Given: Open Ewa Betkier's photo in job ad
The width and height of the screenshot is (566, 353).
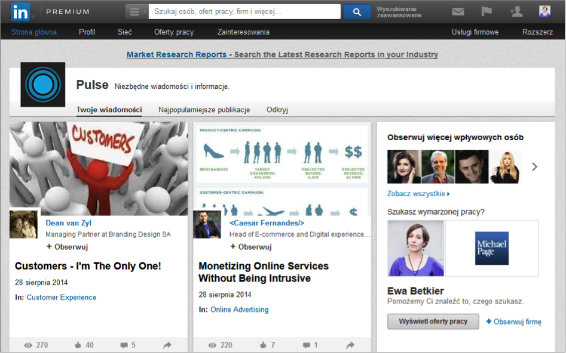Looking at the screenshot, I should [x=416, y=248].
